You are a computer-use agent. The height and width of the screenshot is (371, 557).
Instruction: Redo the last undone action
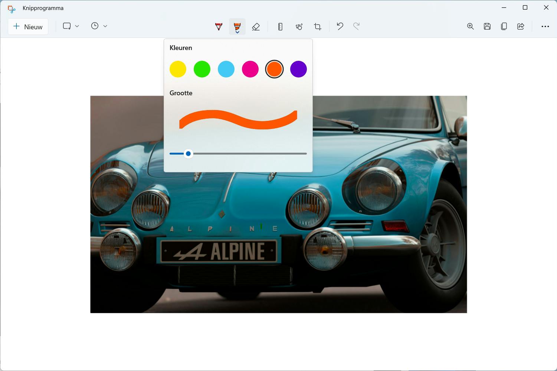[x=356, y=26]
